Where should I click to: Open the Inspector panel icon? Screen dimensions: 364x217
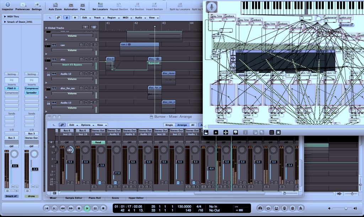8,5
